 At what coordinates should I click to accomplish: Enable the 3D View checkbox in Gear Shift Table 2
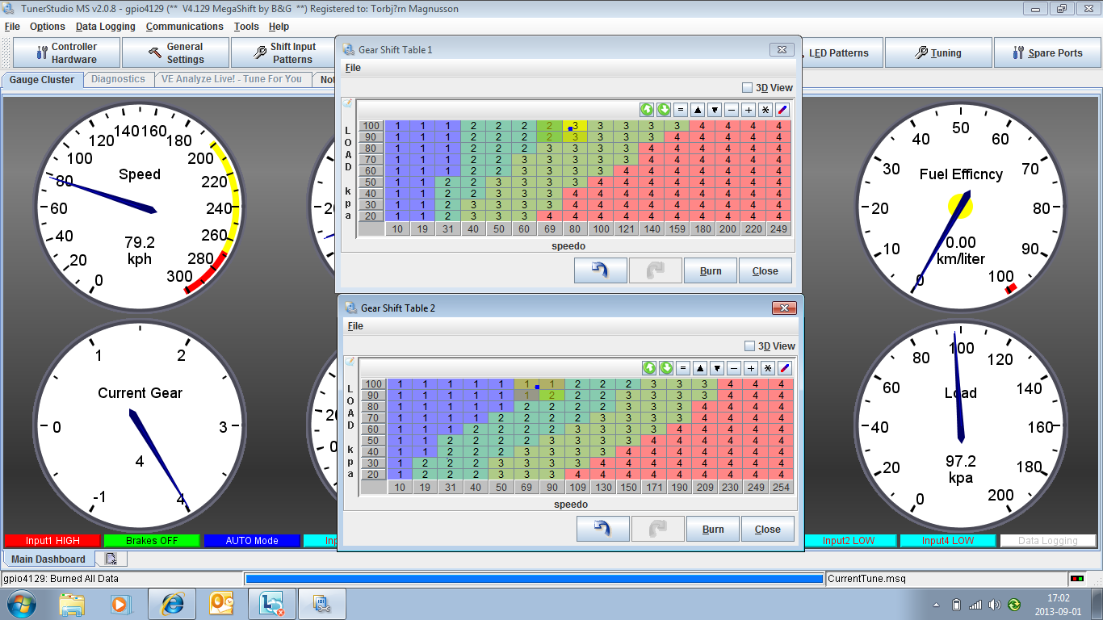[x=749, y=346]
